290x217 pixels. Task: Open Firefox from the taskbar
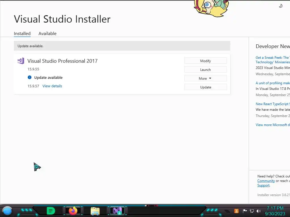point(73,211)
